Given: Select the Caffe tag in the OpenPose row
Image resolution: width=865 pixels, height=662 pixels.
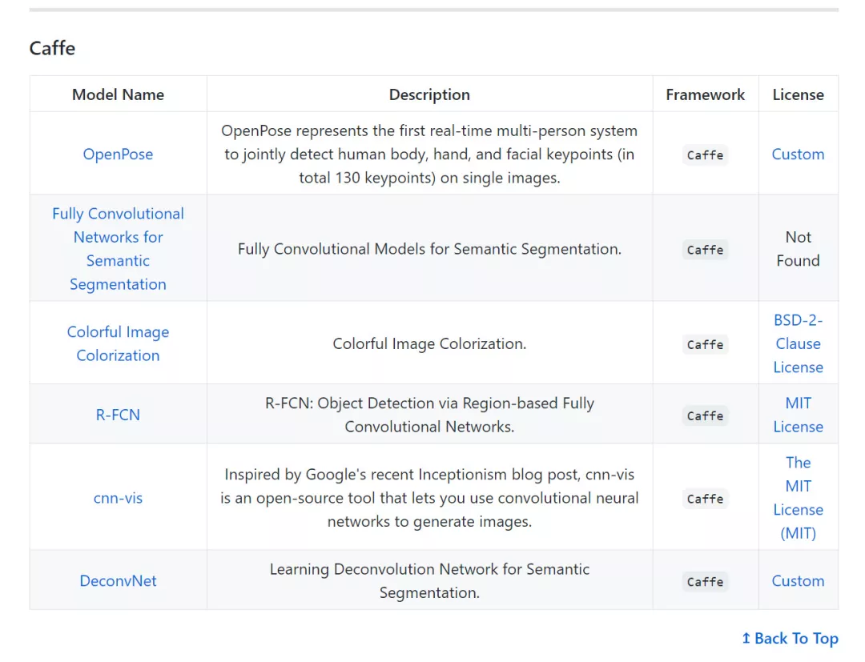Looking at the screenshot, I should pos(705,154).
